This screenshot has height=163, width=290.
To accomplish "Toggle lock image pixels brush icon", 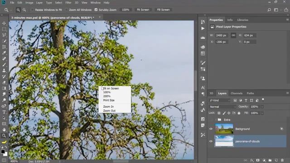I will pos(224,113).
